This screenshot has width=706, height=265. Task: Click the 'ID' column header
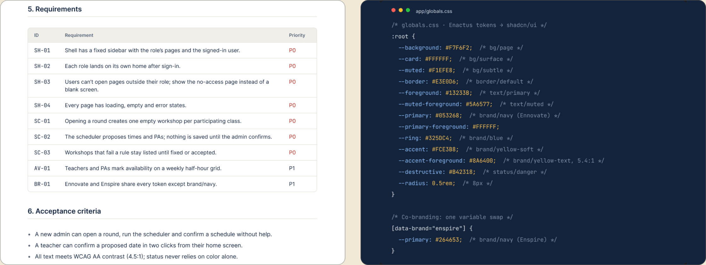click(36, 35)
